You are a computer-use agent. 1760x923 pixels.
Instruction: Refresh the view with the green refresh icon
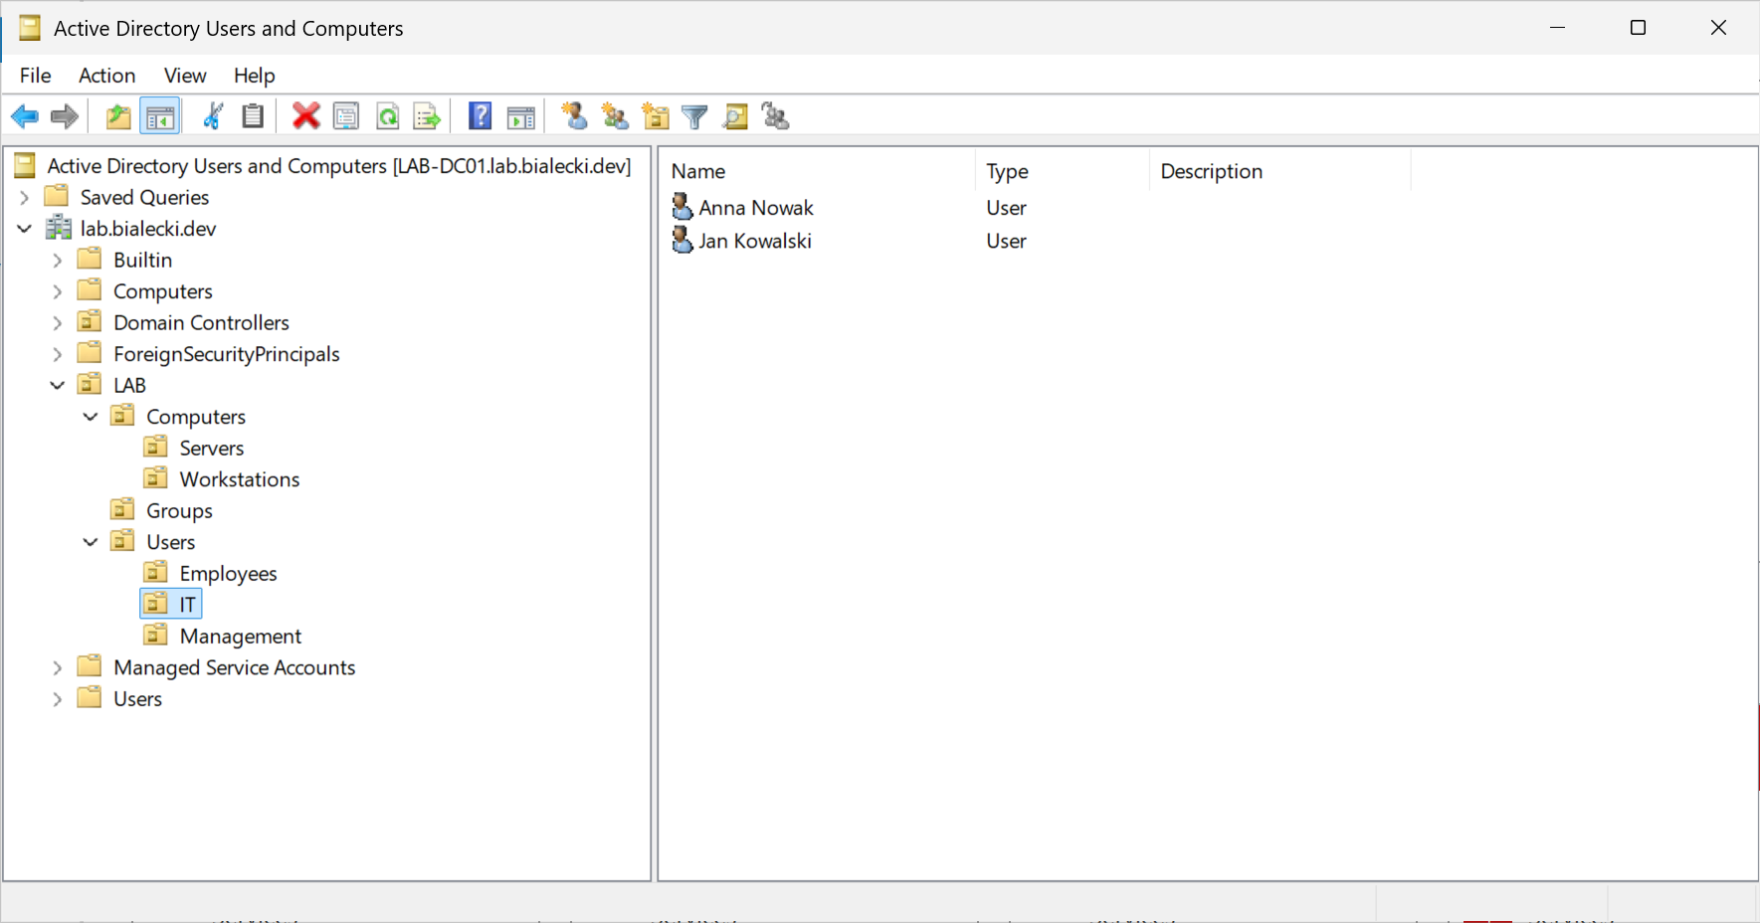tap(387, 116)
